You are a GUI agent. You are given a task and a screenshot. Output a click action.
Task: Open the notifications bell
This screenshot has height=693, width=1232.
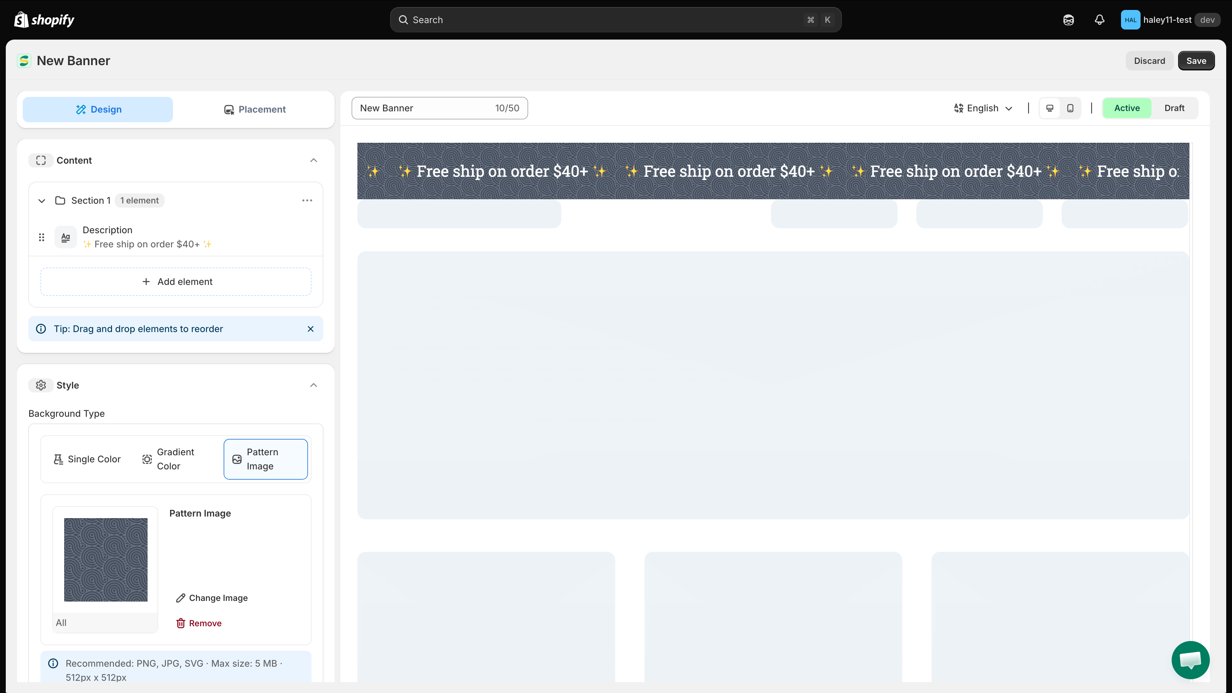(x=1099, y=20)
